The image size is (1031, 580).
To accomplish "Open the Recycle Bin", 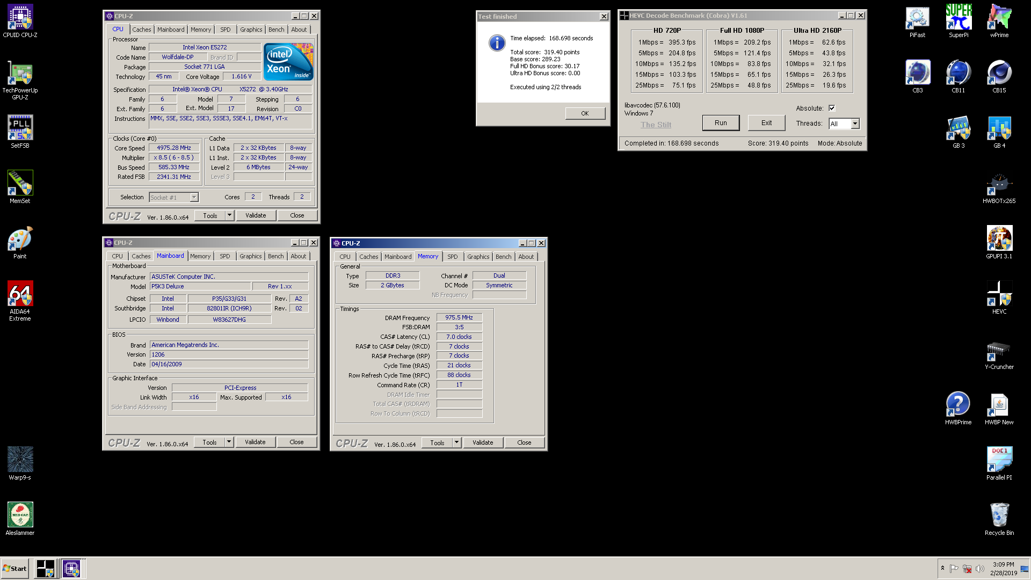I will click(x=999, y=519).
